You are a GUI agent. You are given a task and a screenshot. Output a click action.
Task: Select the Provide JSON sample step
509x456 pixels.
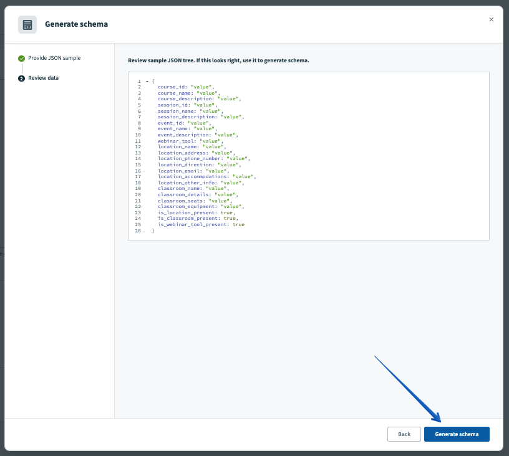[54, 58]
